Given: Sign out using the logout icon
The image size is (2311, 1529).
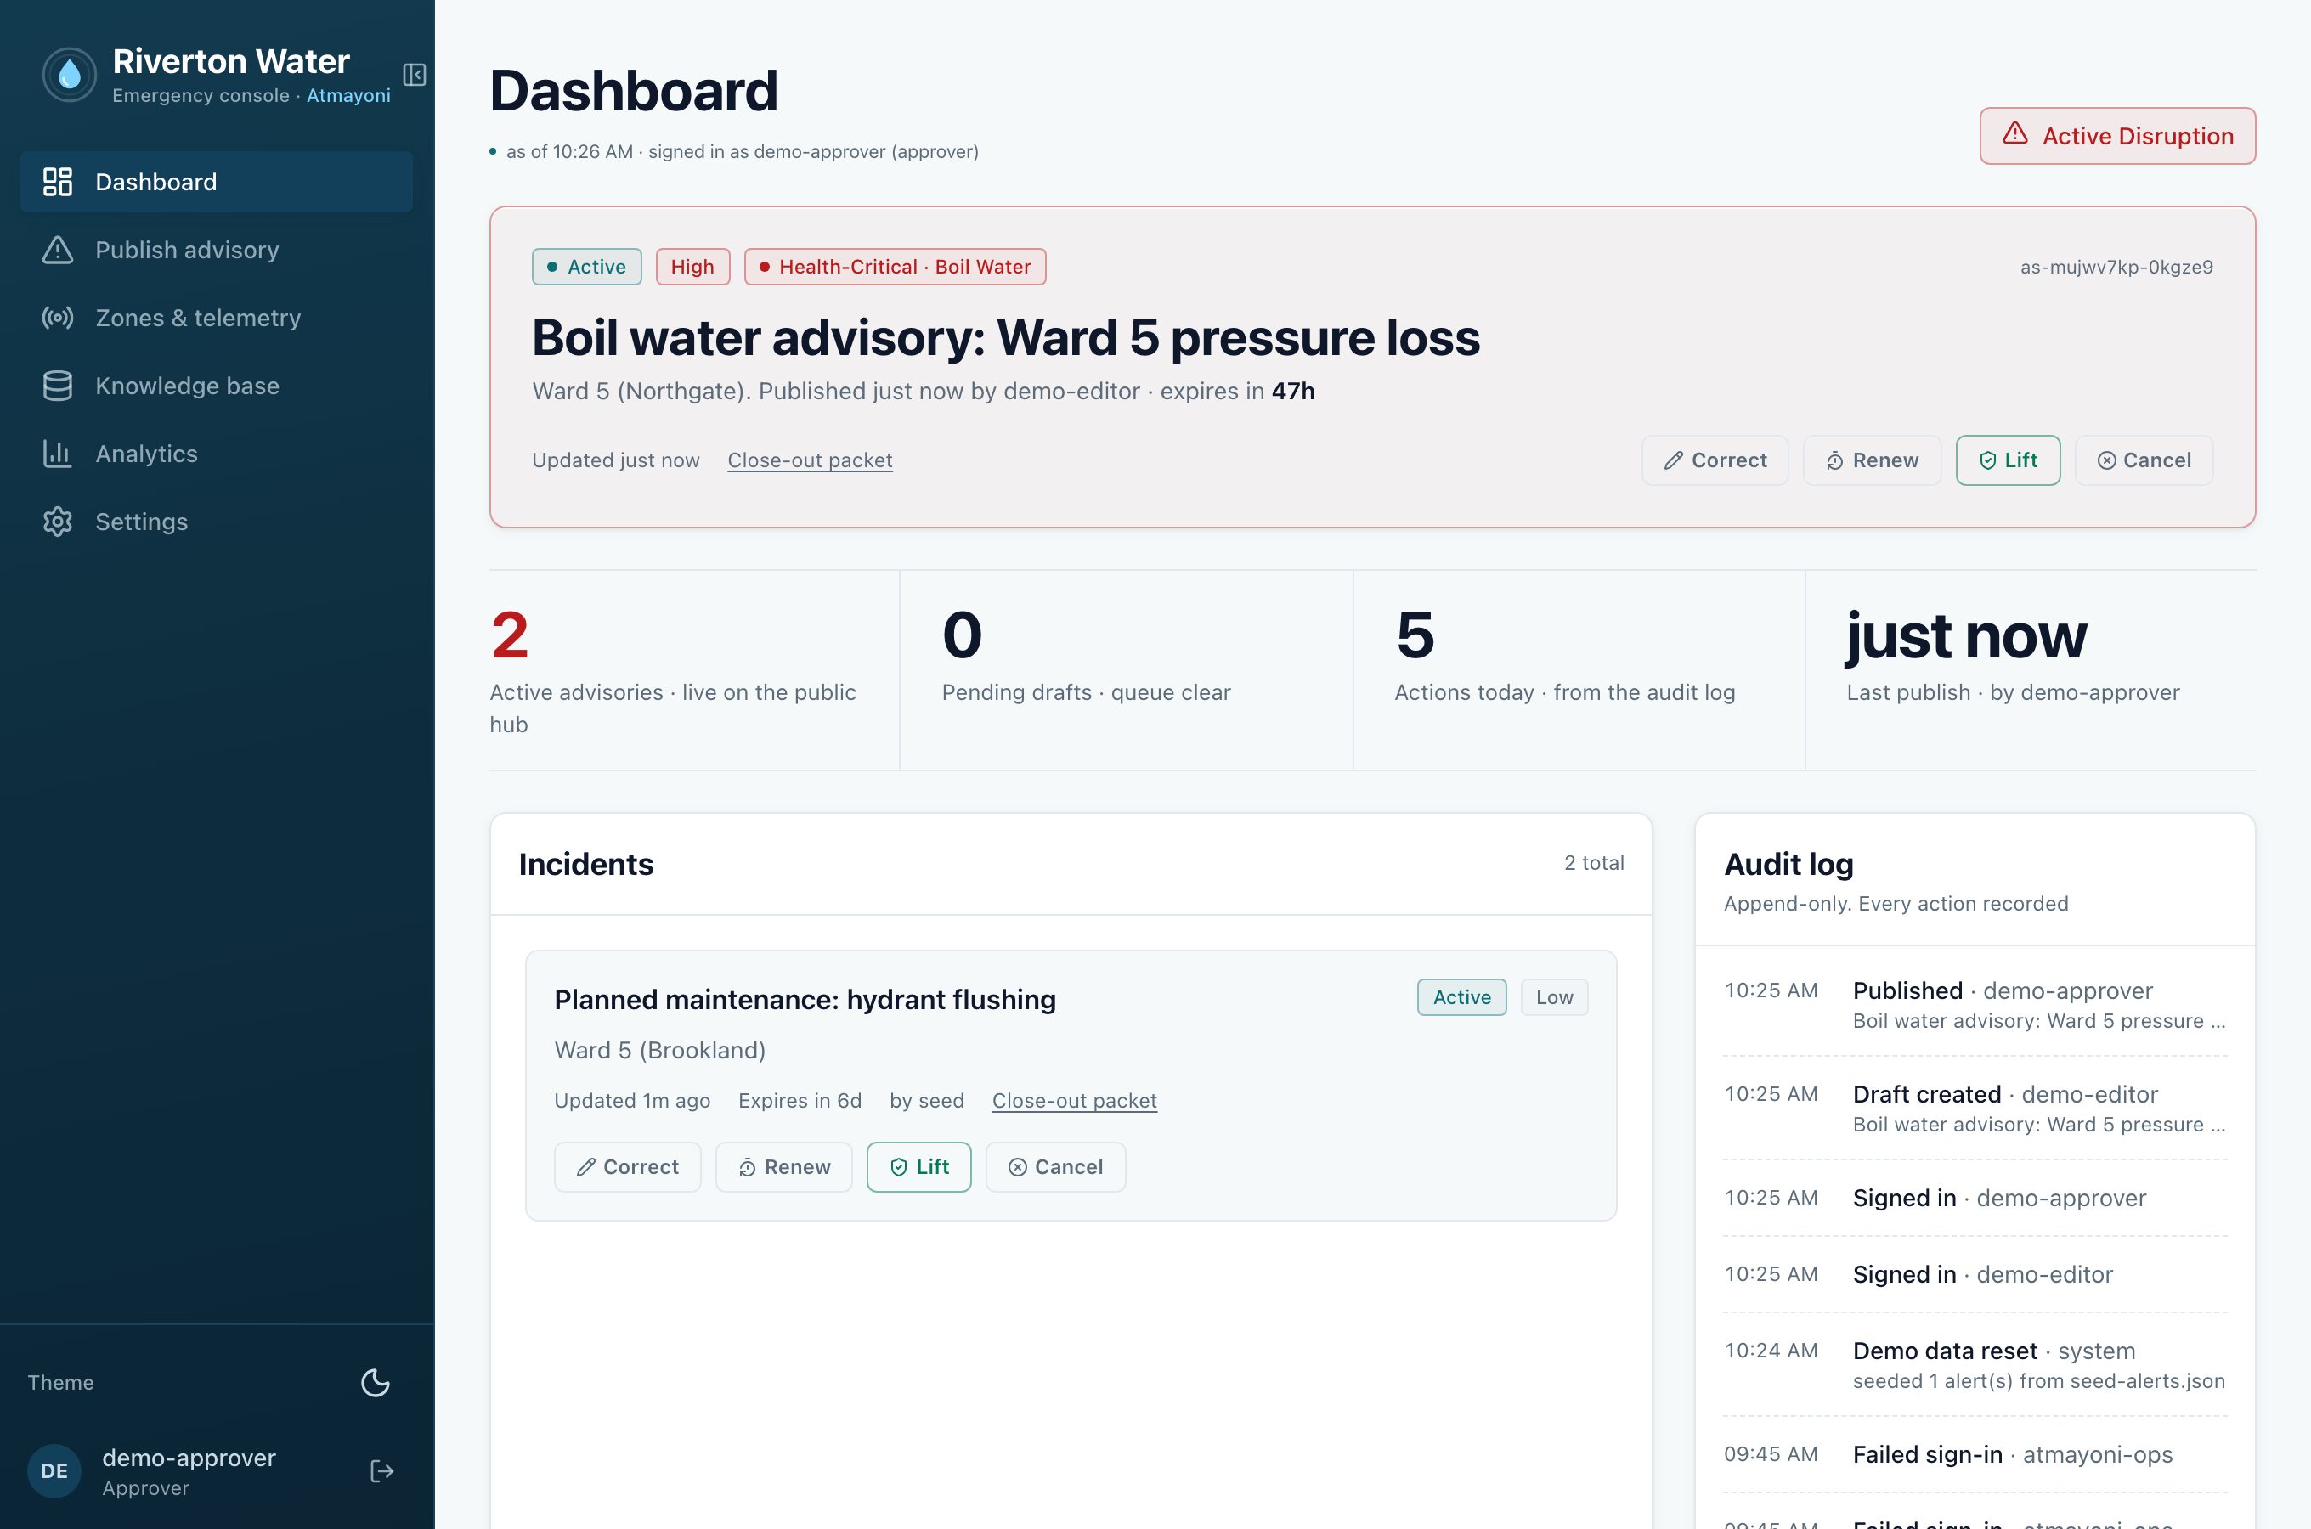Looking at the screenshot, I should point(382,1470).
